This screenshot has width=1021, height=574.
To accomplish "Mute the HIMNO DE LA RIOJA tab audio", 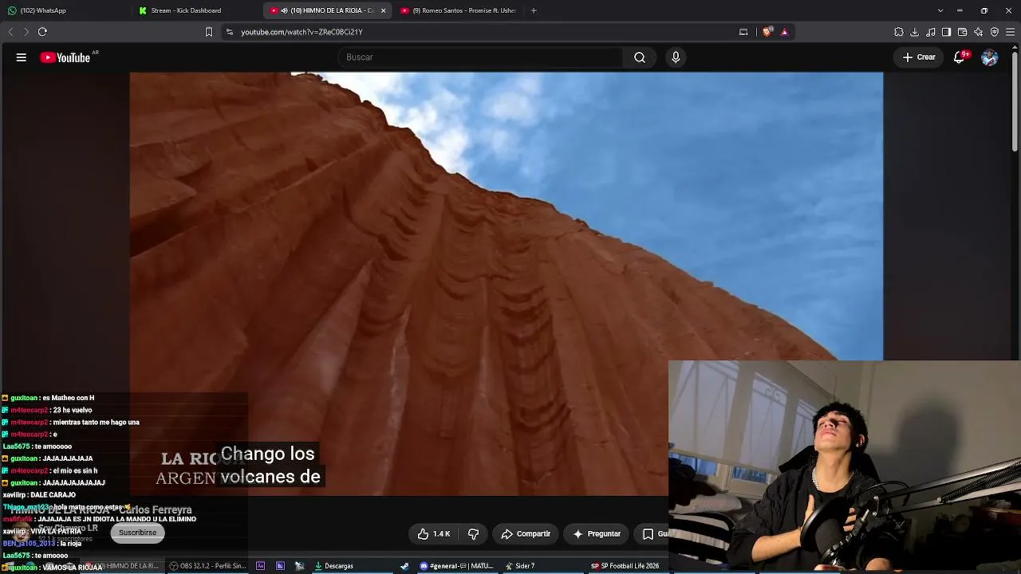I will click(x=285, y=10).
